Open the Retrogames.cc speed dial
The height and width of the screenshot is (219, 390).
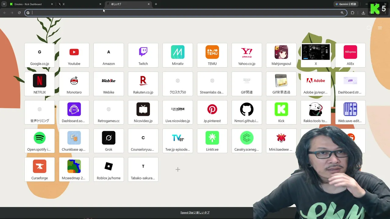pos(109,112)
